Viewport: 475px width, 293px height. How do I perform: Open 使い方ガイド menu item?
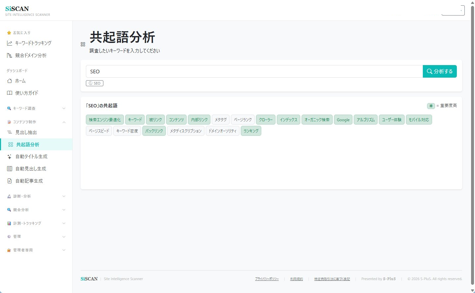pos(36,93)
